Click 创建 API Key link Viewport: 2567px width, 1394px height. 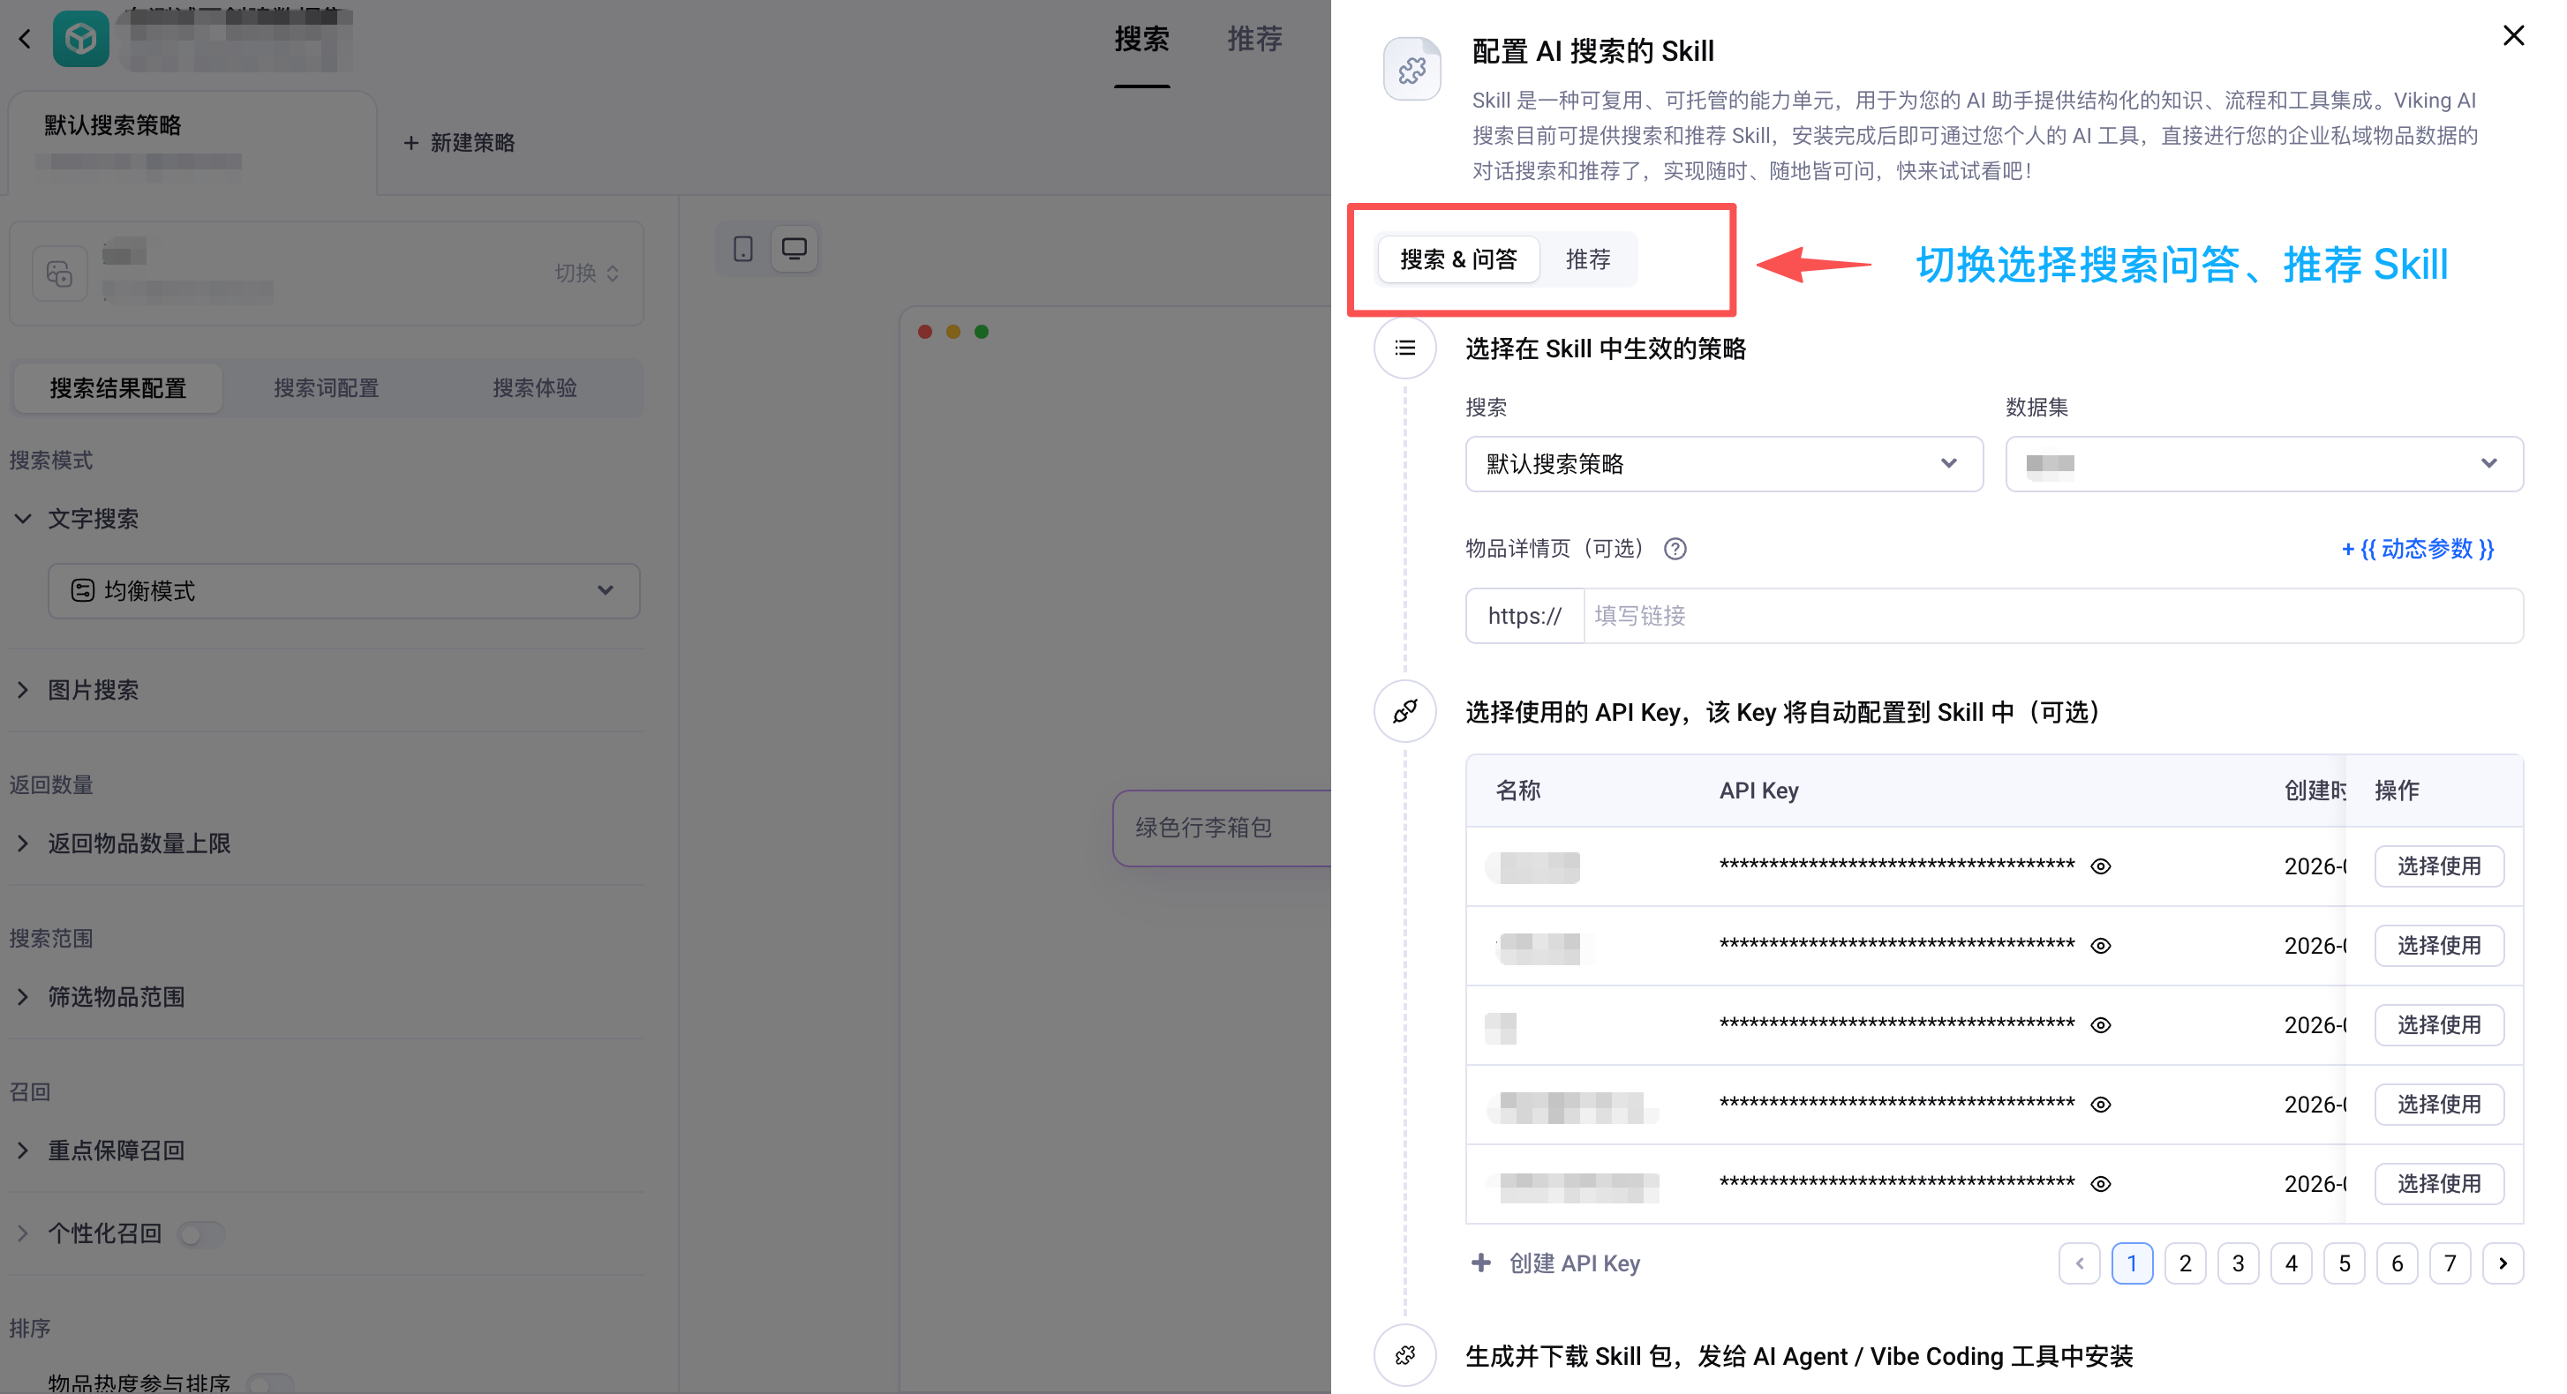click(1575, 1263)
